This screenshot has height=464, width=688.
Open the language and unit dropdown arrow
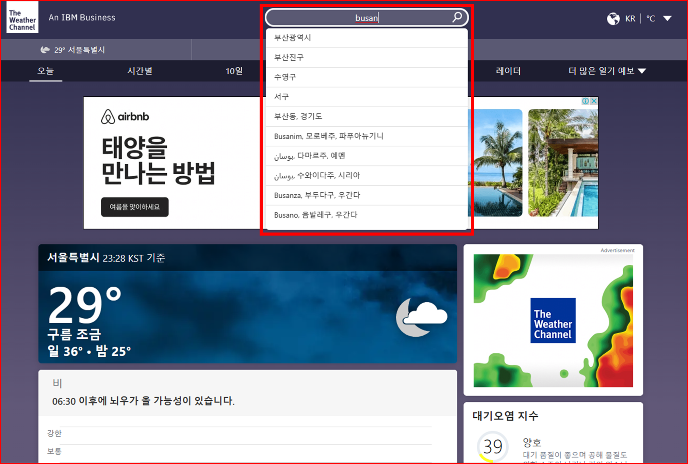(667, 18)
